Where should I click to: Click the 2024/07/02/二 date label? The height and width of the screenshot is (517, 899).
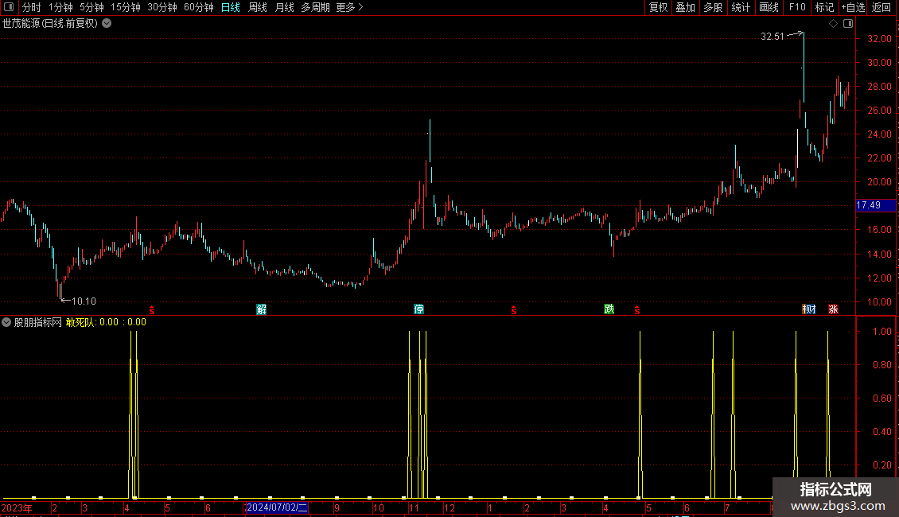coord(277,507)
